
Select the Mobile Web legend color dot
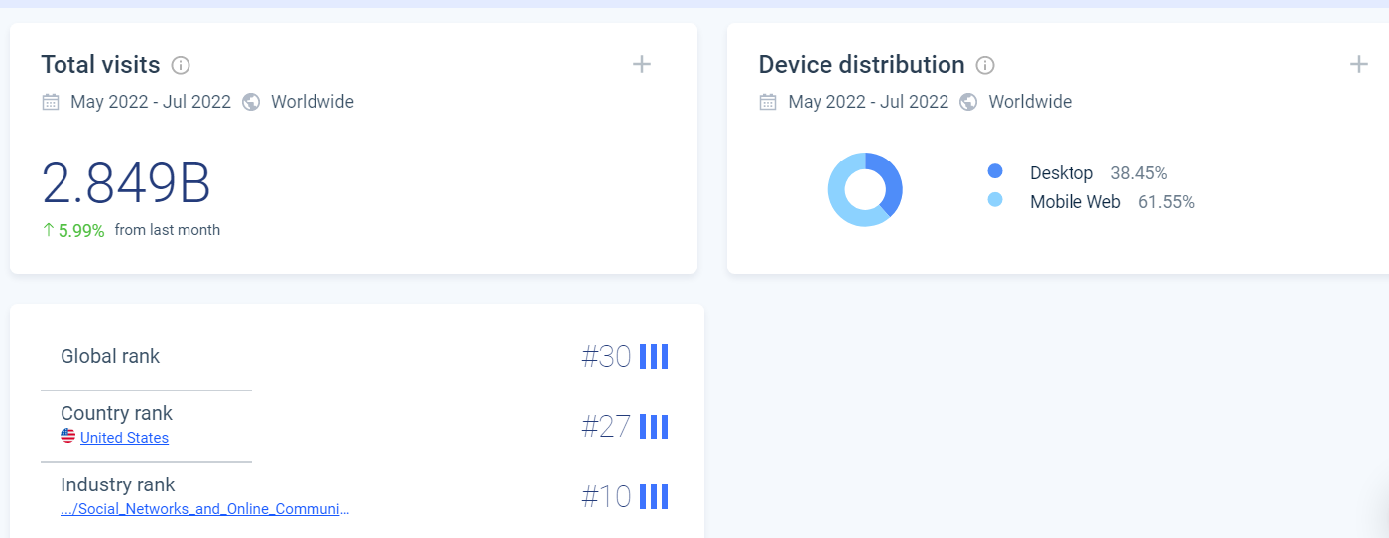(x=995, y=200)
